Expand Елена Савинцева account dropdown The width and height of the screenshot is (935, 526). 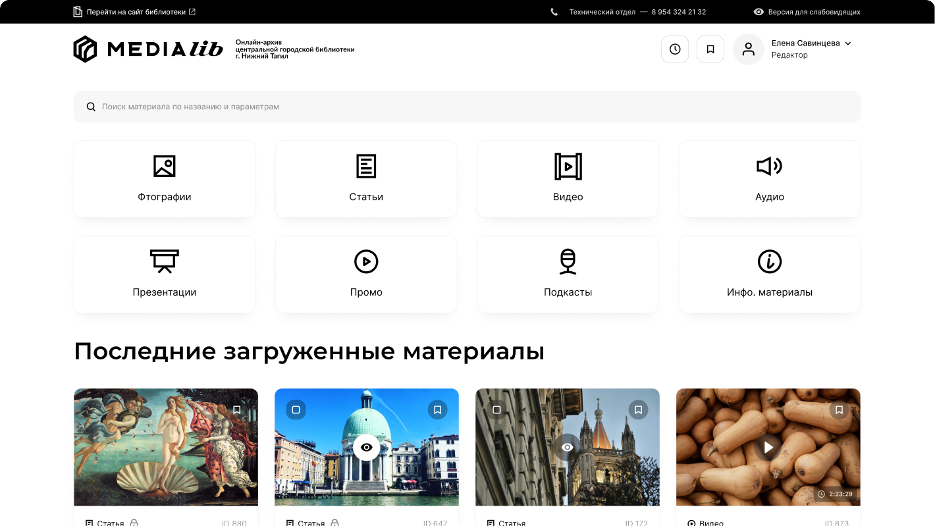[x=848, y=43]
